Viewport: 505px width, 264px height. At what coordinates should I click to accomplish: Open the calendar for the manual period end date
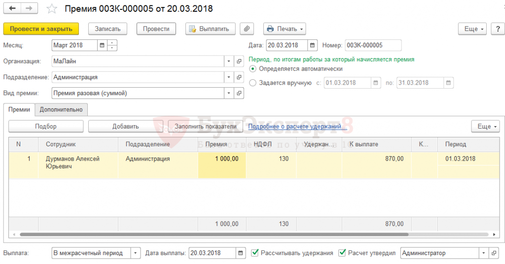click(448, 83)
